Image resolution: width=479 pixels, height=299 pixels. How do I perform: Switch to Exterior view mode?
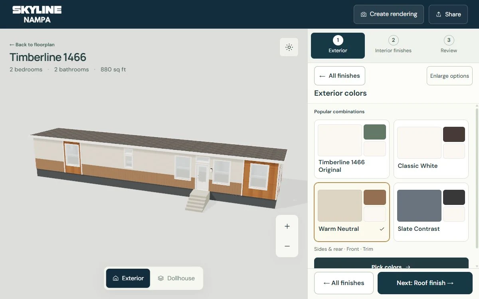coord(128,278)
